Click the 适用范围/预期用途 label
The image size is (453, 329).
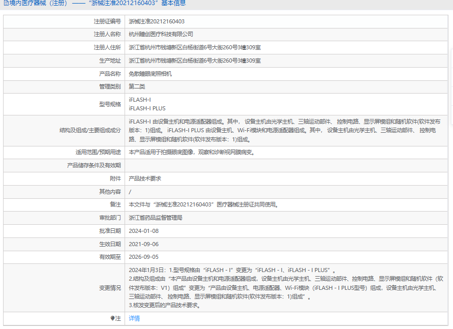click(98, 152)
